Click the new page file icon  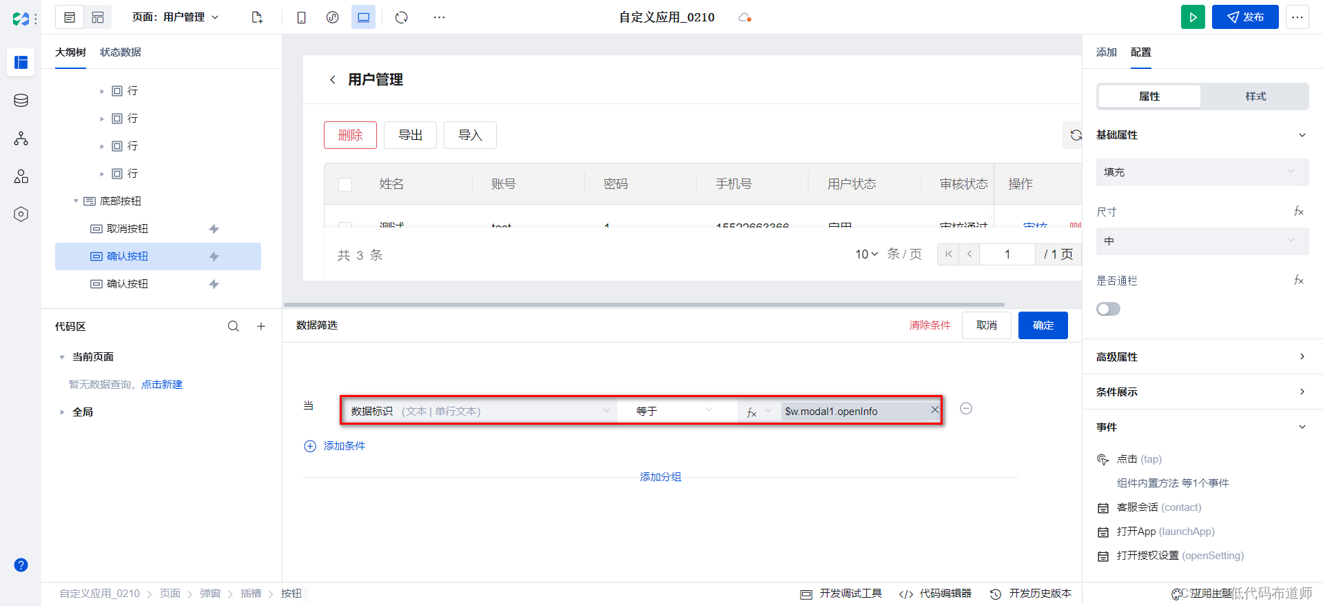pyautogui.click(x=257, y=17)
